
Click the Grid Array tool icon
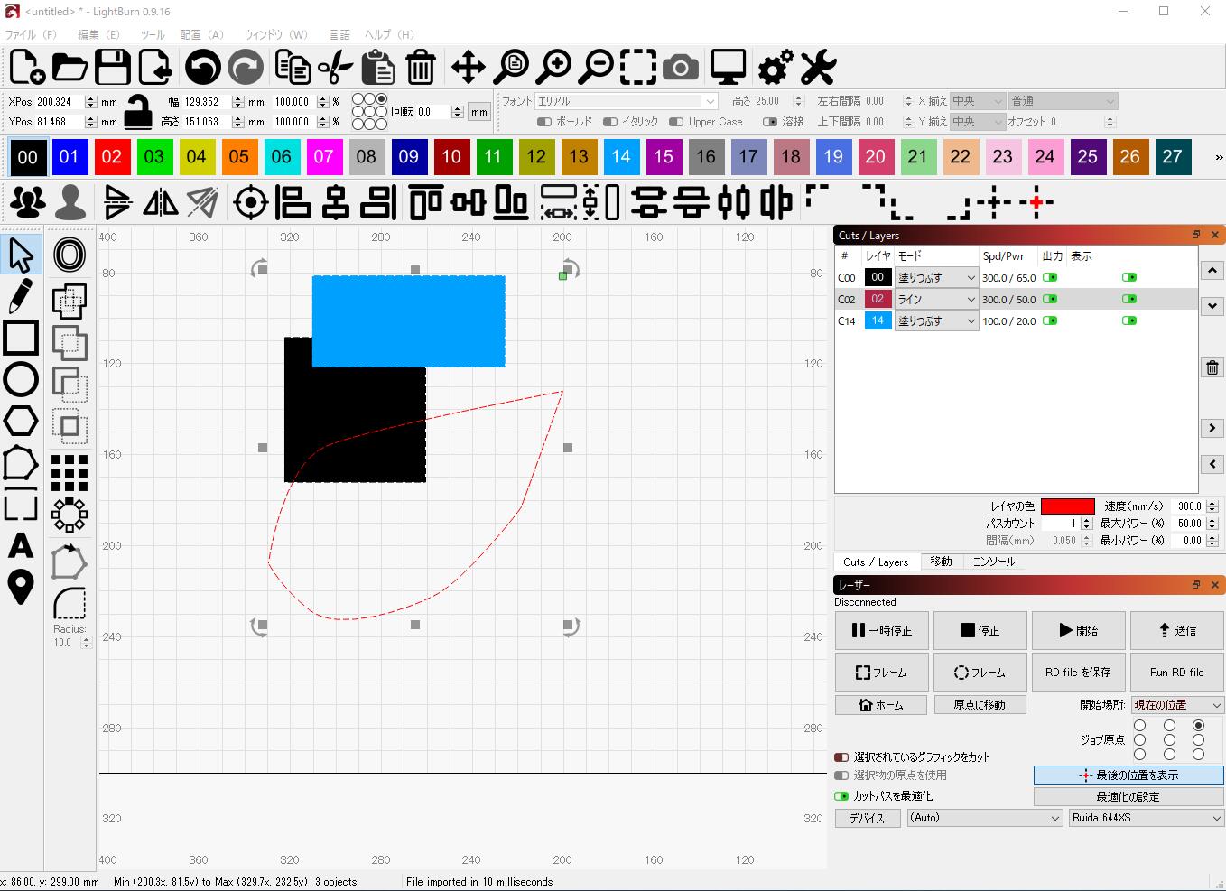click(70, 472)
